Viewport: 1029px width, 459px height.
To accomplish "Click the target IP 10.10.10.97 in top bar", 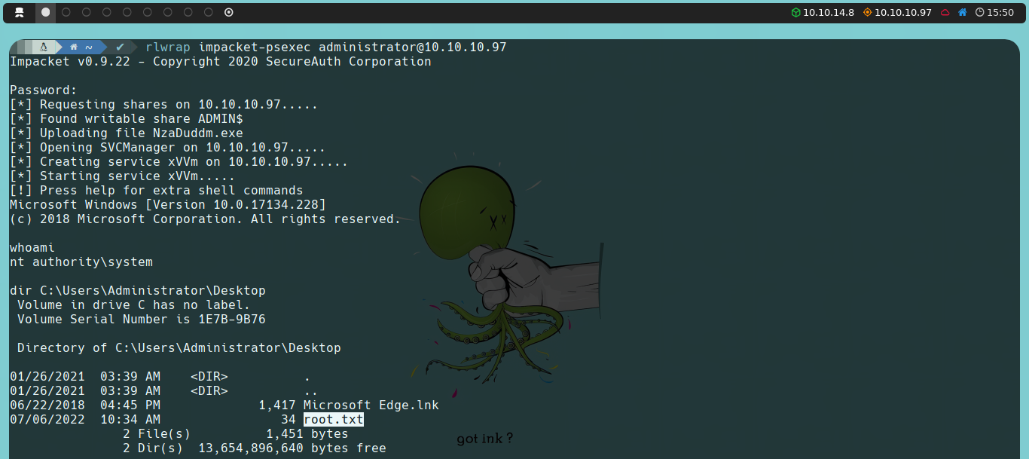I will pos(903,12).
